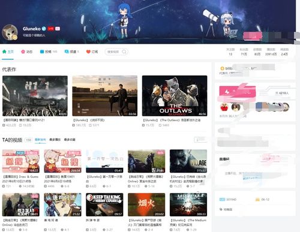Open The Outlaws featured video thumbnail
300x232 pixels.
click(175, 96)
